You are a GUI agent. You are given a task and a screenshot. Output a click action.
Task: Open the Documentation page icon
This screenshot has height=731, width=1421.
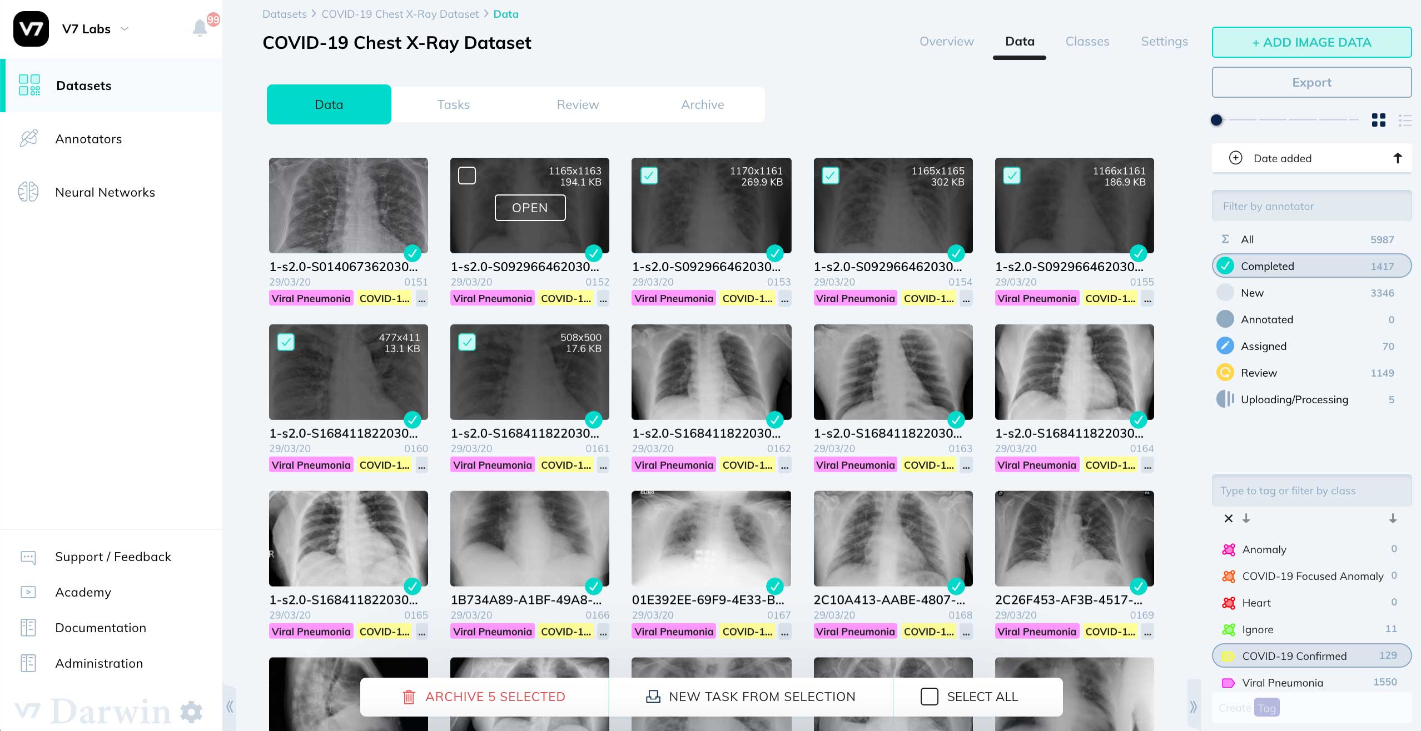point(28,628)
